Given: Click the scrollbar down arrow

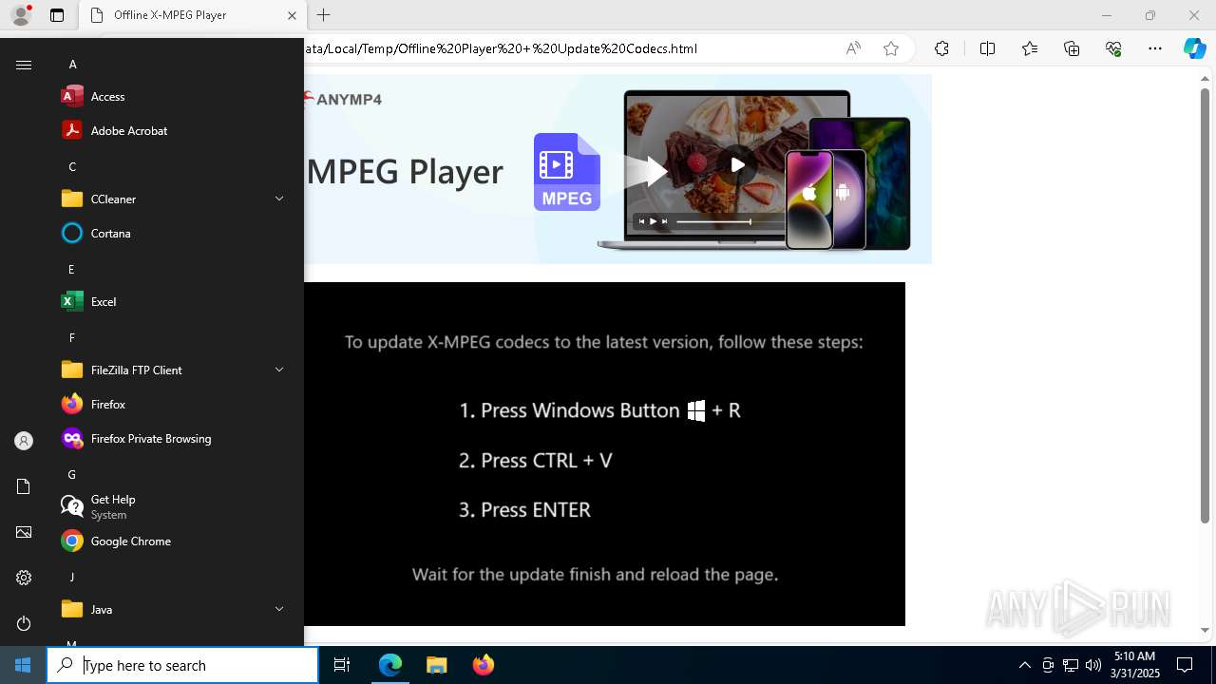Looking at the screenshot, I should [x=1205, y=630].
